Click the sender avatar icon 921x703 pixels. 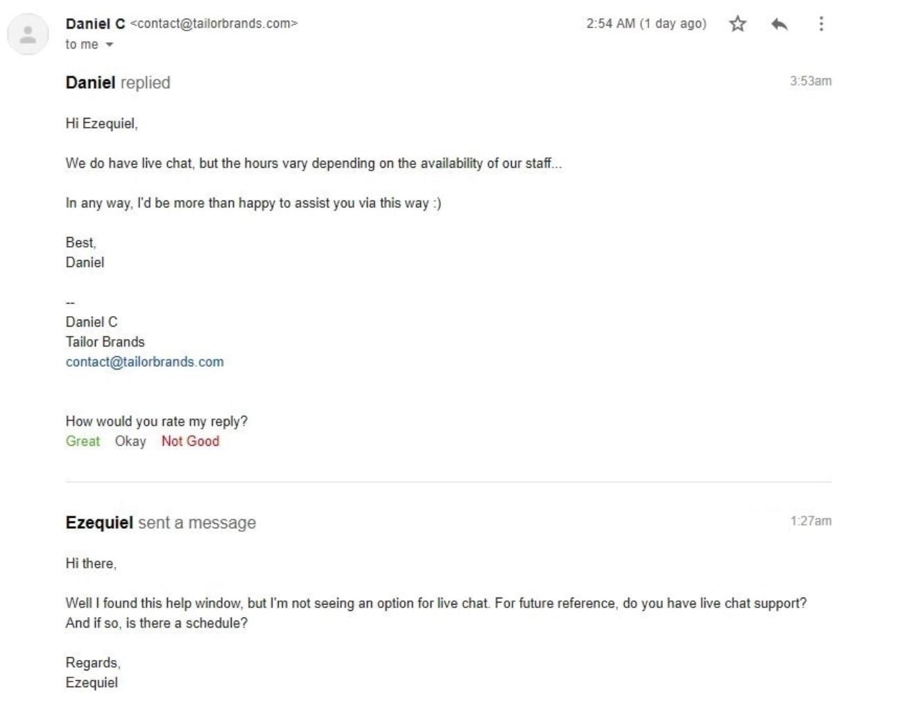pyautogui.click(x=28, y=34)
